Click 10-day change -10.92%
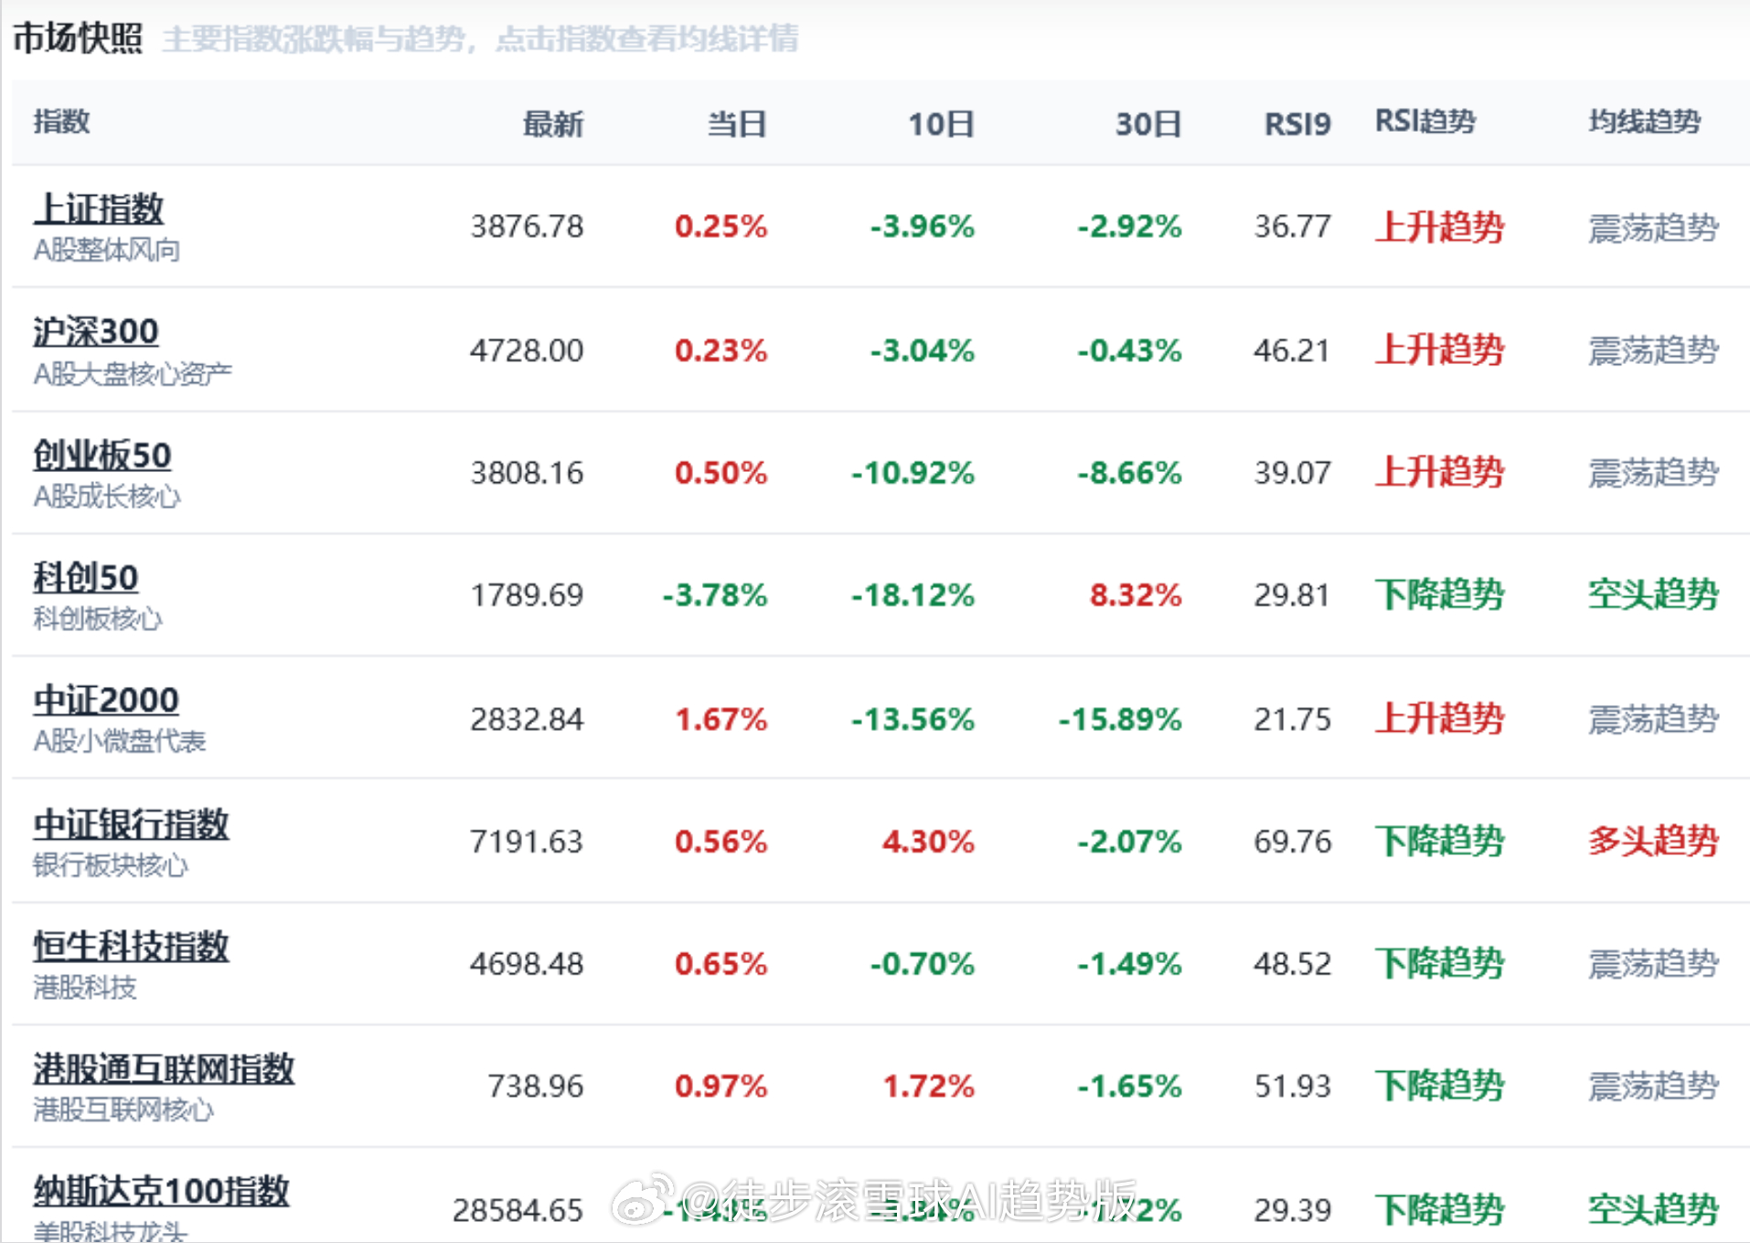The height and width of the screenshot is (1243, 1750). click(x=912, y=473)
